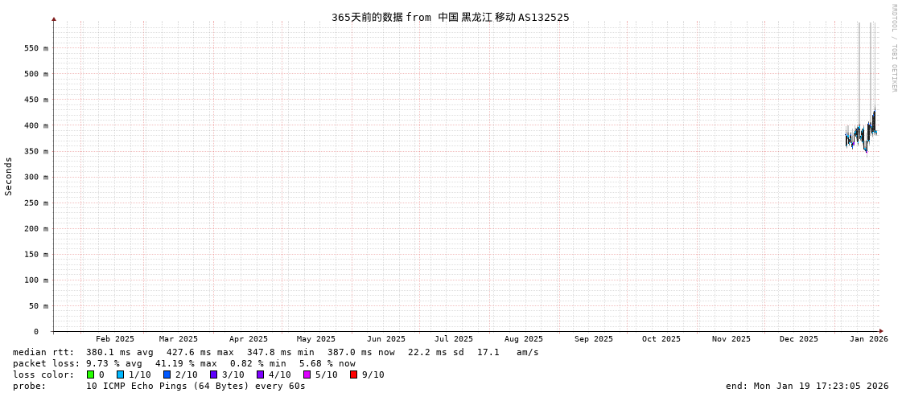
Task: Click the magenta 5/10 loss swatch
Action: (307, 374)
